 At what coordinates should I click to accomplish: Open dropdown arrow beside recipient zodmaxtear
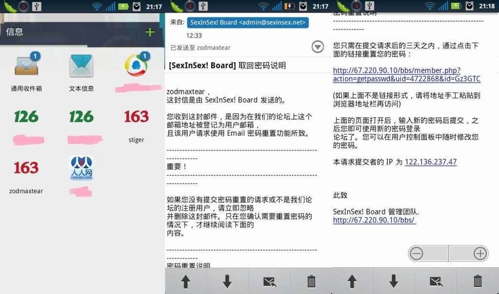pyautogui.click(x=317, y=47)
